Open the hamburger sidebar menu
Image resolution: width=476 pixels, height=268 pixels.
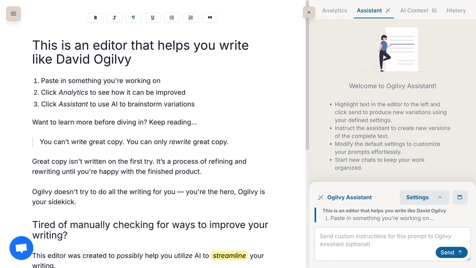point(13,14)
